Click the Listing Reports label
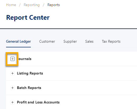 click(30, 73)
